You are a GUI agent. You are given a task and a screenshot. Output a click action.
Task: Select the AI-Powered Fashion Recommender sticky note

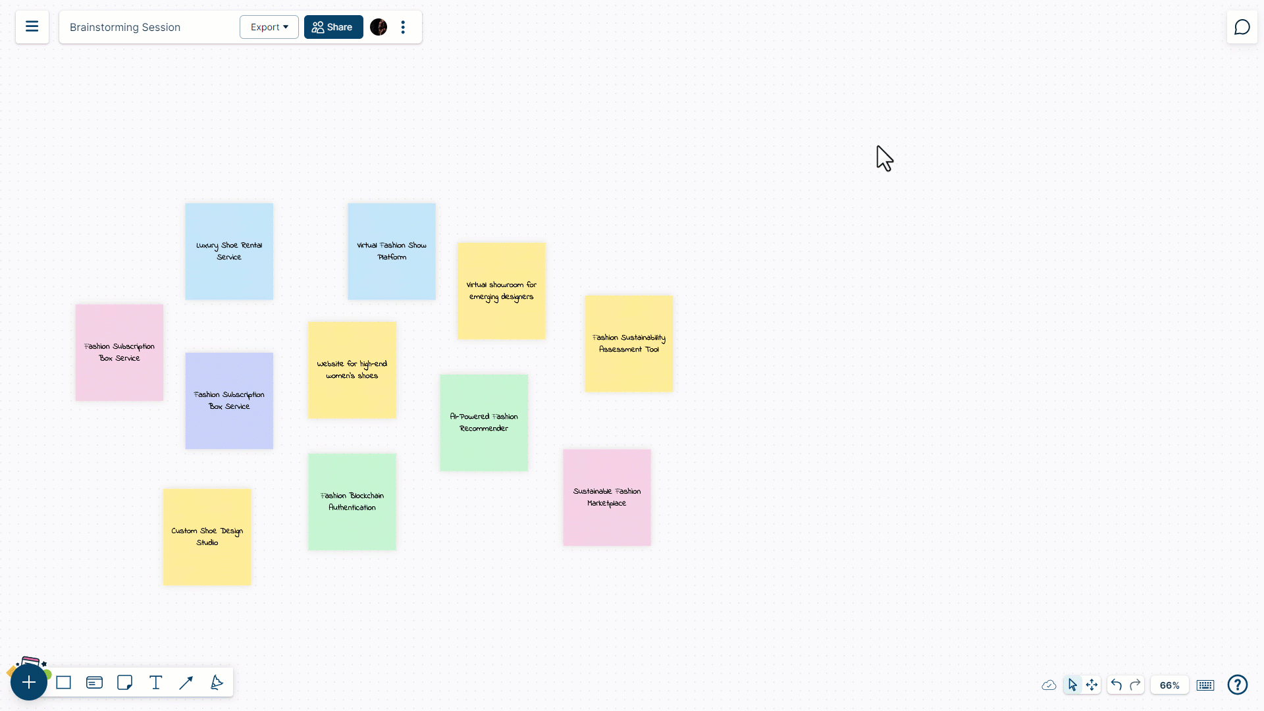pyautogui.click(x=484, y=423)
